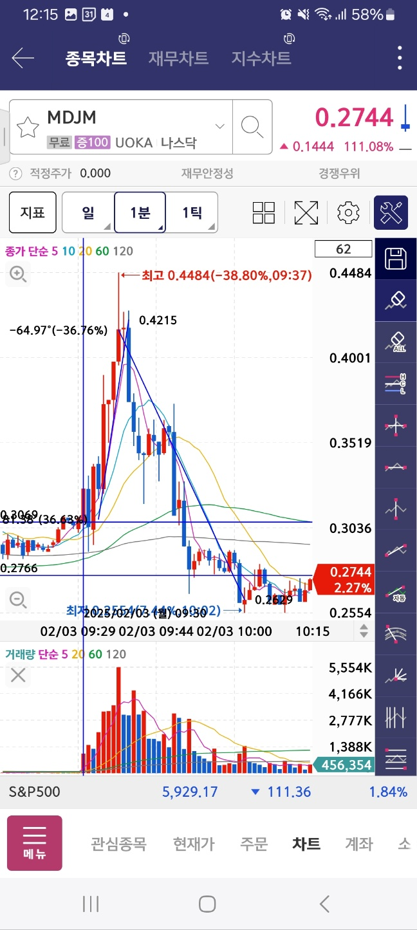
Task: Zoom in the chart with plus magnifier
Action: coord(18,275)
